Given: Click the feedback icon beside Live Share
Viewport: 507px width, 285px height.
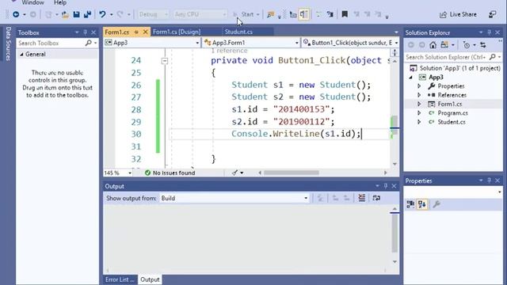Looking at the screenshot, I should (493, 14).
